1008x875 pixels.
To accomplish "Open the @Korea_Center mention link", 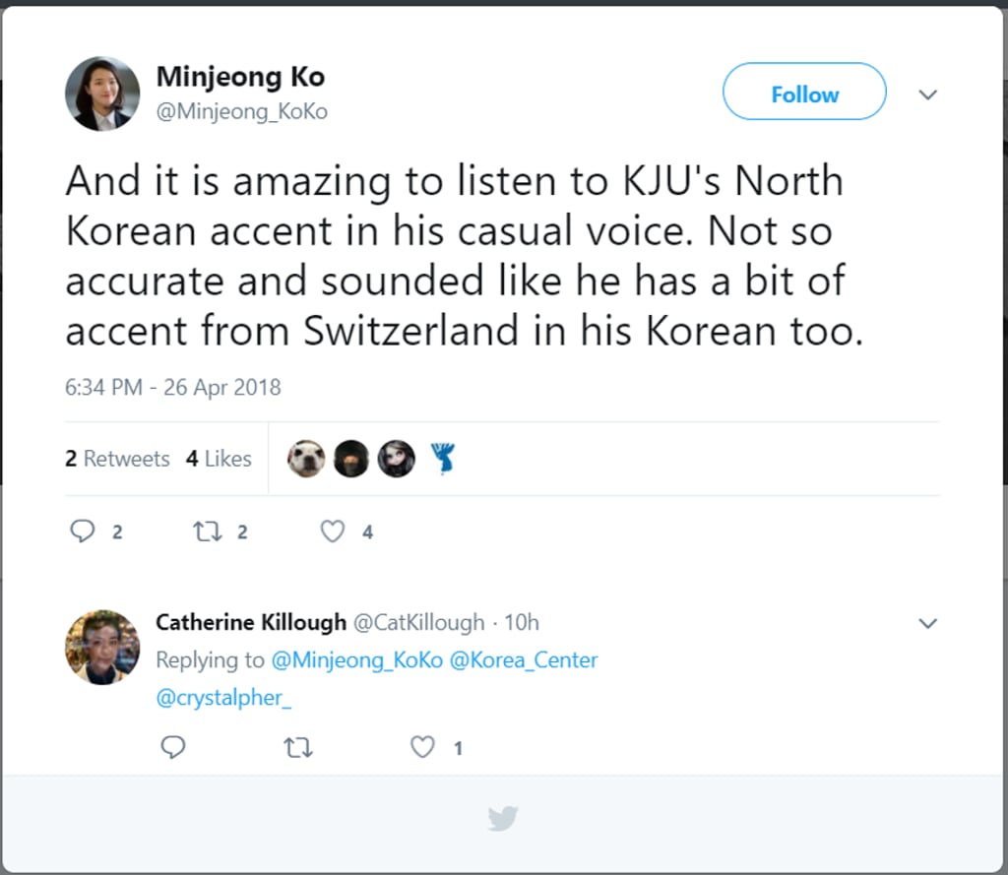I will [x=524, y=659].
